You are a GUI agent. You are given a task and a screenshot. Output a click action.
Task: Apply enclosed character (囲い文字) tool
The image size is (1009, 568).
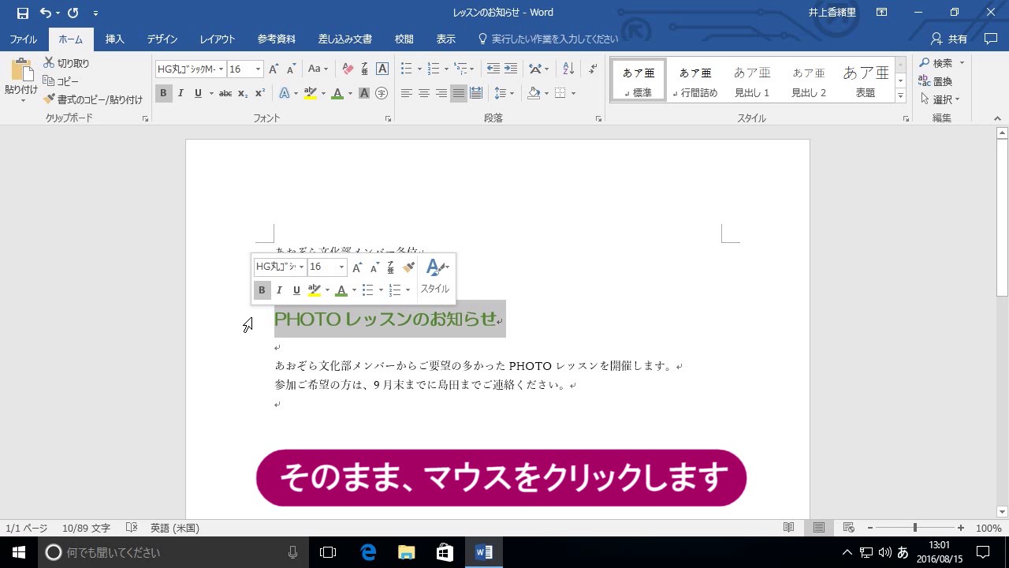tap(382, 93)
